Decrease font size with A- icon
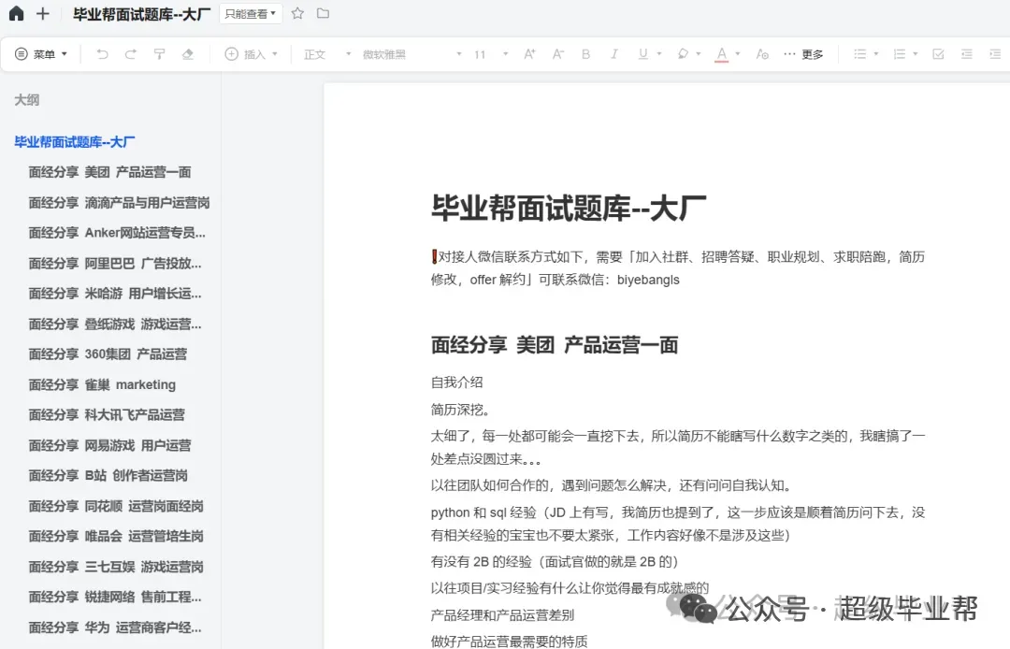This screenshot has width=1010, height=649. tap(557, 54)
